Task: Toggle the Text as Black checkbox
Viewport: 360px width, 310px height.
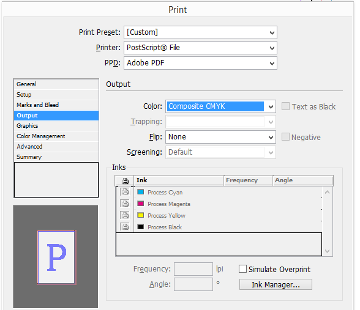Action: [285, 106]
